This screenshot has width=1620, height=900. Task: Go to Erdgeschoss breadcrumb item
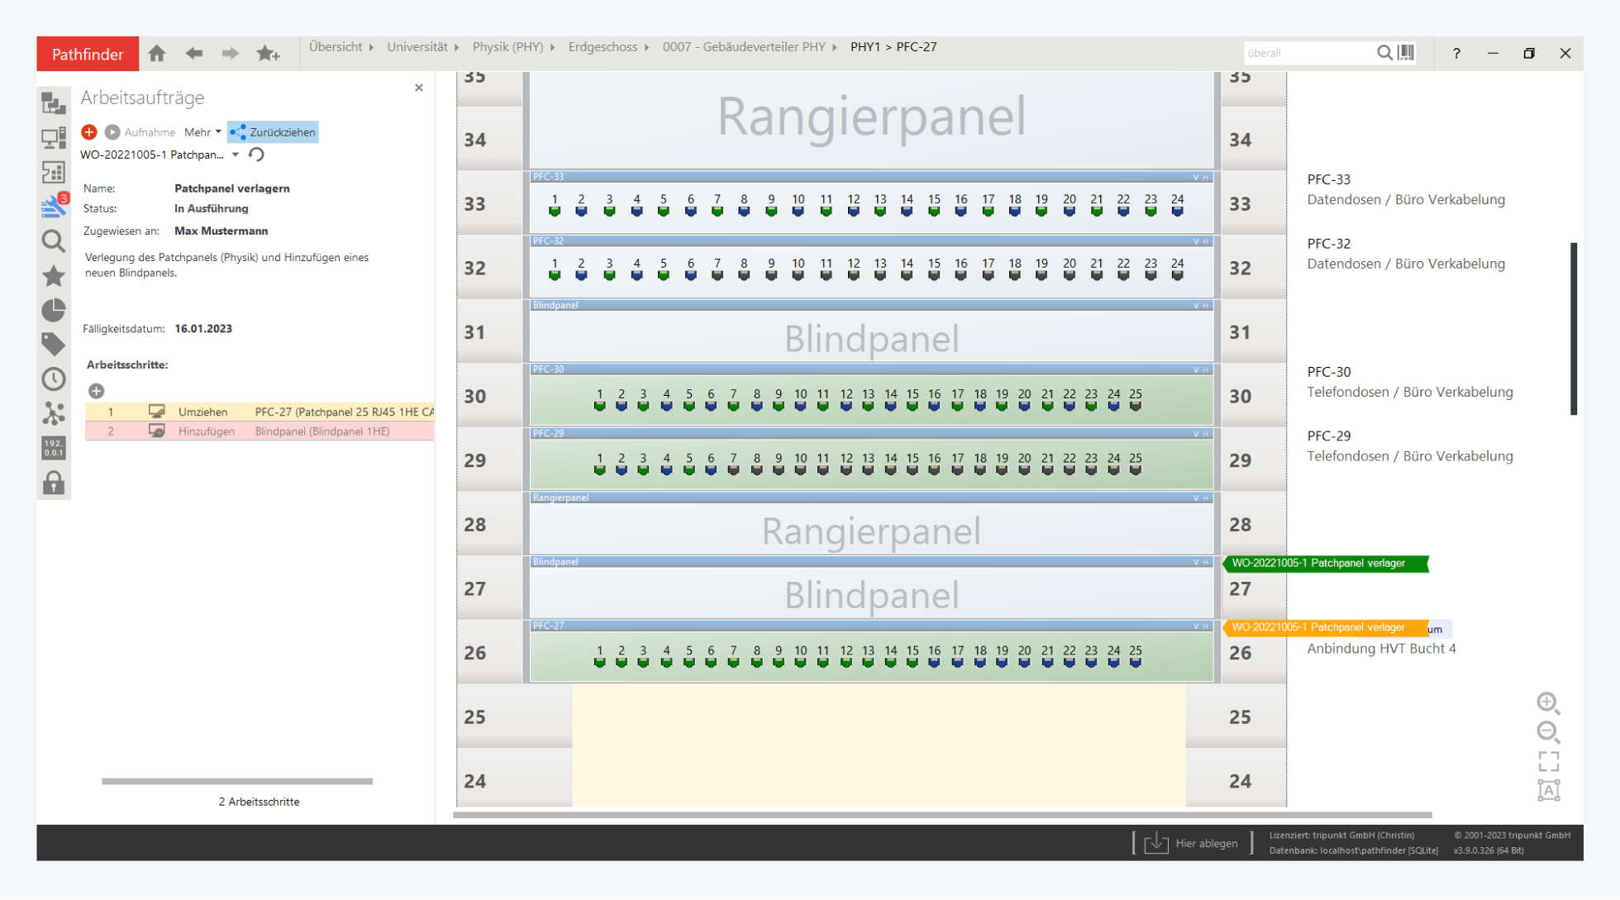click(x=603, y=47)
